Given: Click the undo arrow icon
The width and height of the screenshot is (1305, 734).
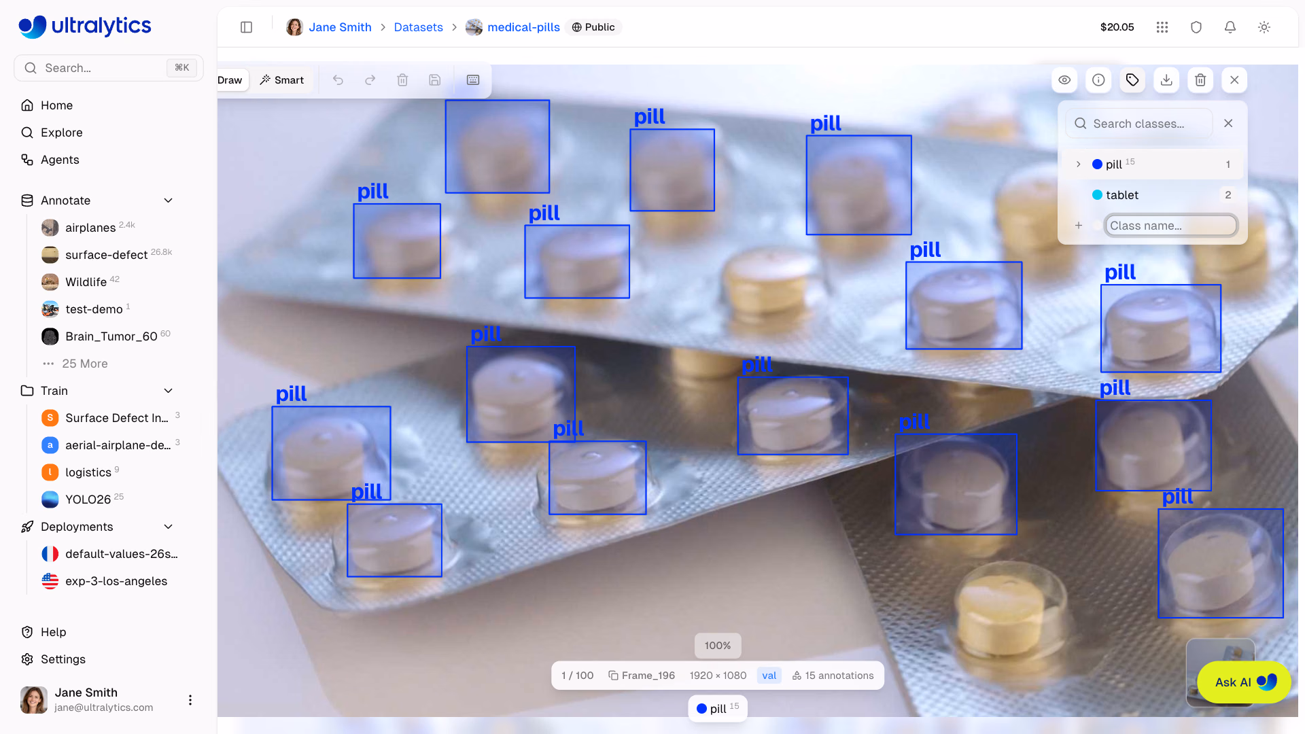Looking at the screenshot, I should coord(338,80).
